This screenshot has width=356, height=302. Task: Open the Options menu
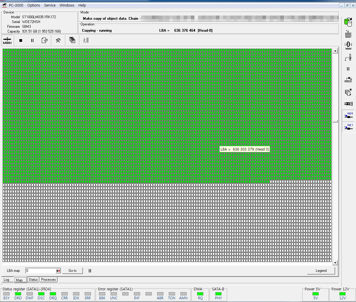pos(34,5)
